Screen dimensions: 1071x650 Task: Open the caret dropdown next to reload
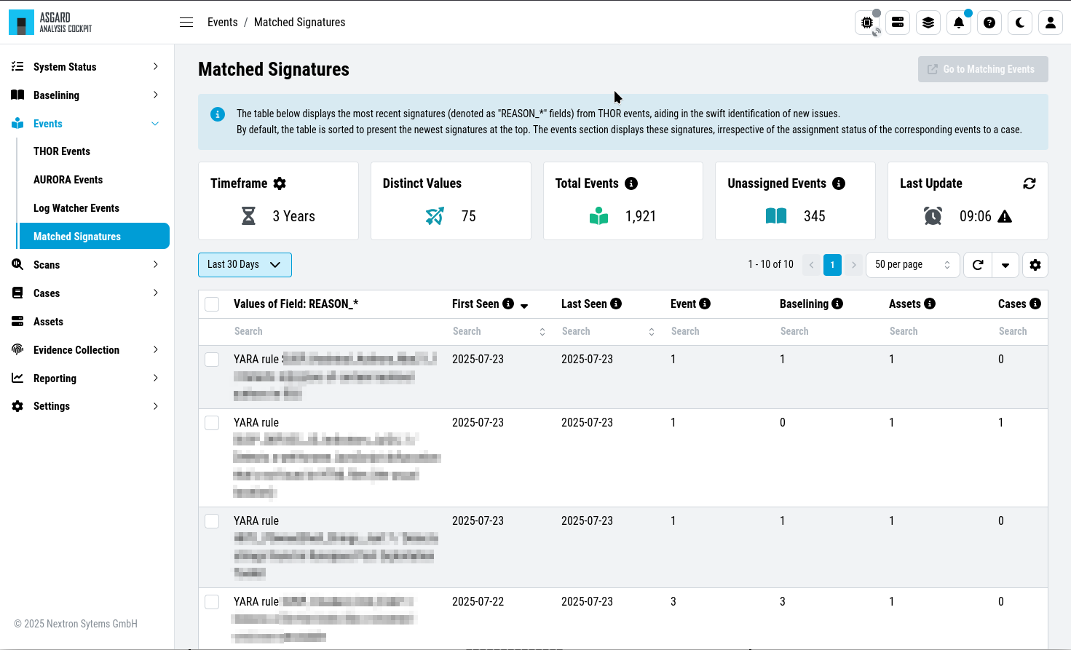point(1005,265)
